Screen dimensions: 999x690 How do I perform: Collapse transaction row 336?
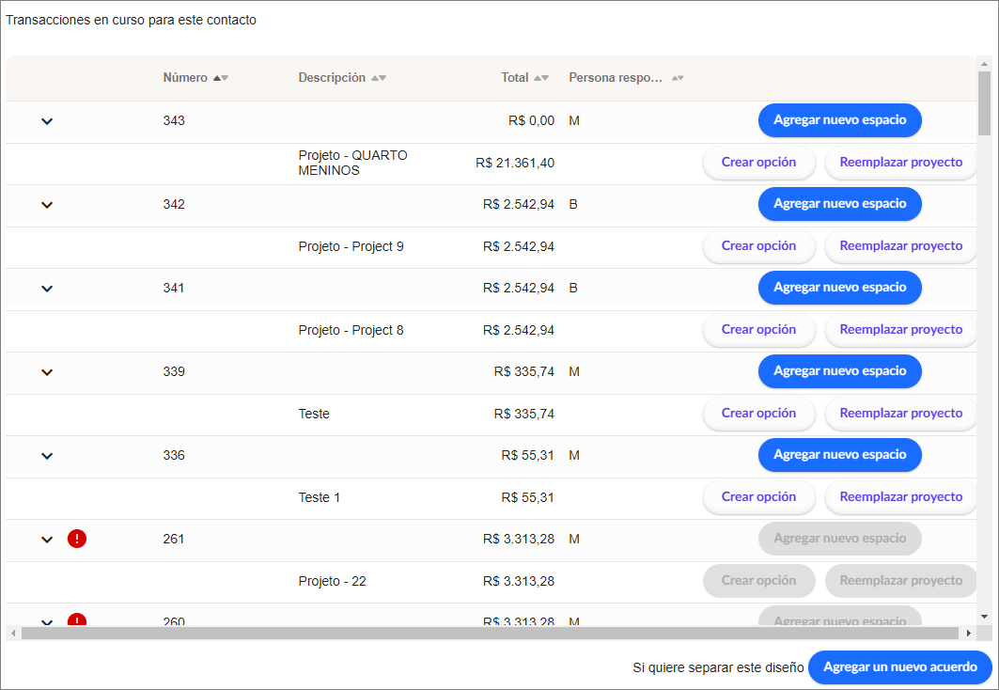pyautogui.click(x=47, y=456)
